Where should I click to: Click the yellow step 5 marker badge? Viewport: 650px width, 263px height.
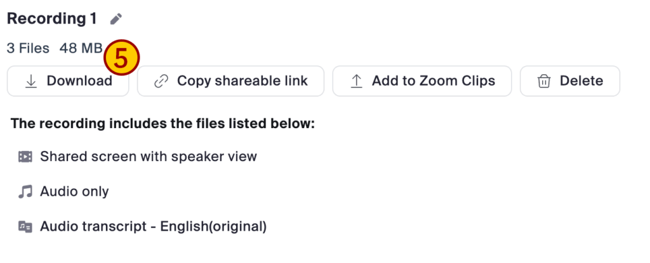click(122, 58)
